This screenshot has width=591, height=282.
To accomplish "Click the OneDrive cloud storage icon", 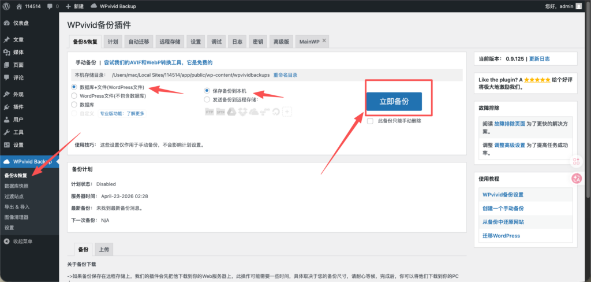I will (x=255, y=112).
